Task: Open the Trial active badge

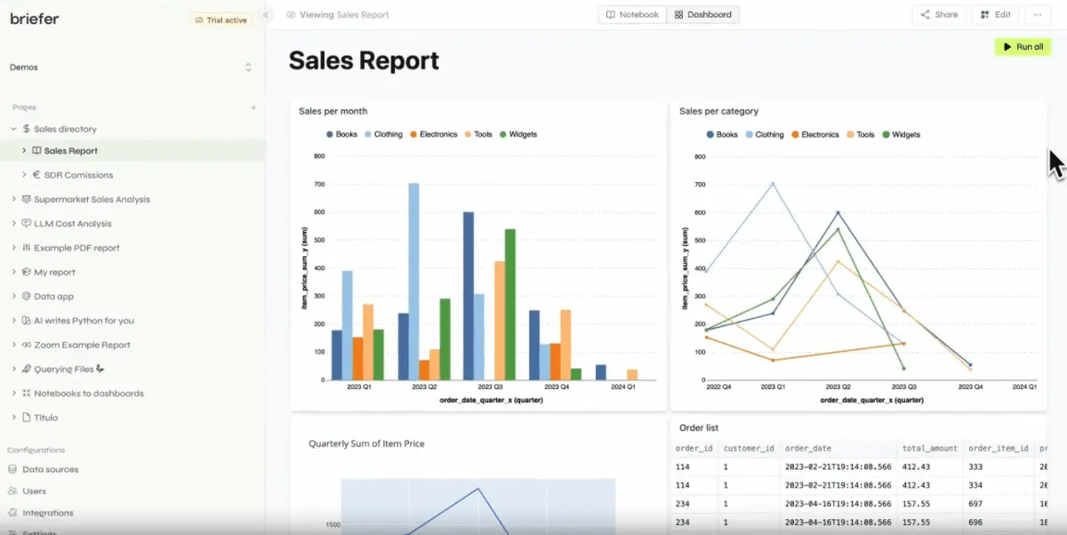Action: (220, 20)
